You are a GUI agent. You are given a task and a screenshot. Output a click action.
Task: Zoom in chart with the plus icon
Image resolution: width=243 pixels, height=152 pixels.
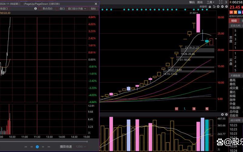coord(218,6)
